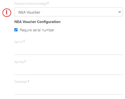The height and width of the screenshot is (99, 125).
Task: Click the blue checkmark box icon
Action: [x=16, y=30]
